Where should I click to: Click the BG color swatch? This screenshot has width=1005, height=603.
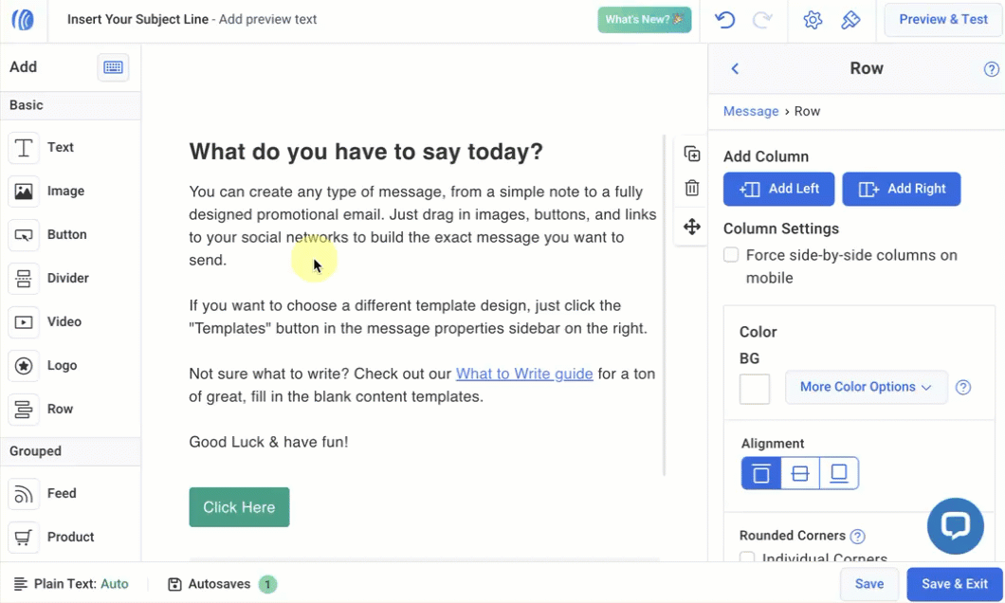tap(755, 389)
